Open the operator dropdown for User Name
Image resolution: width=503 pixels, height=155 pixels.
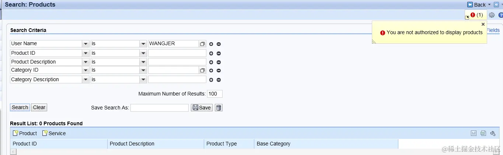[x=143, y=44]
